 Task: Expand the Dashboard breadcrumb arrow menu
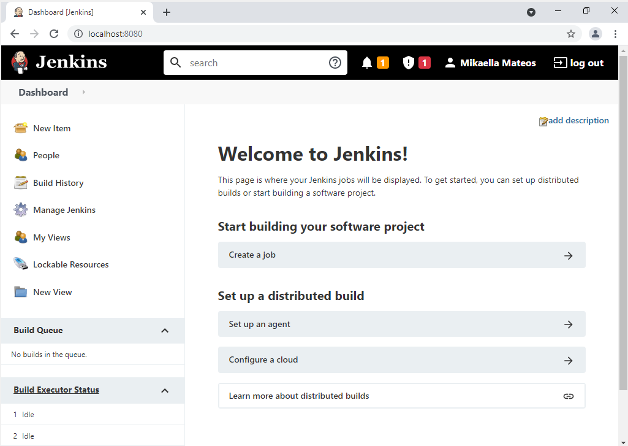coord(84,92)
